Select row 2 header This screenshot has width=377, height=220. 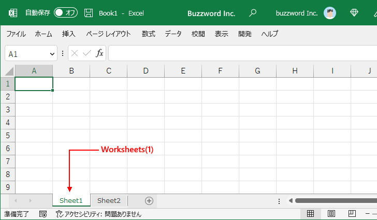pyautogui.click(x=8, y=97)
